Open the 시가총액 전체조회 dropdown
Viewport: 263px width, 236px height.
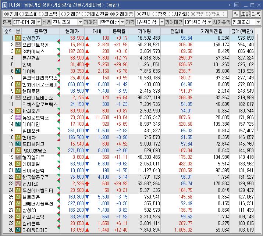pyautogui.click(x=258, y=22)
